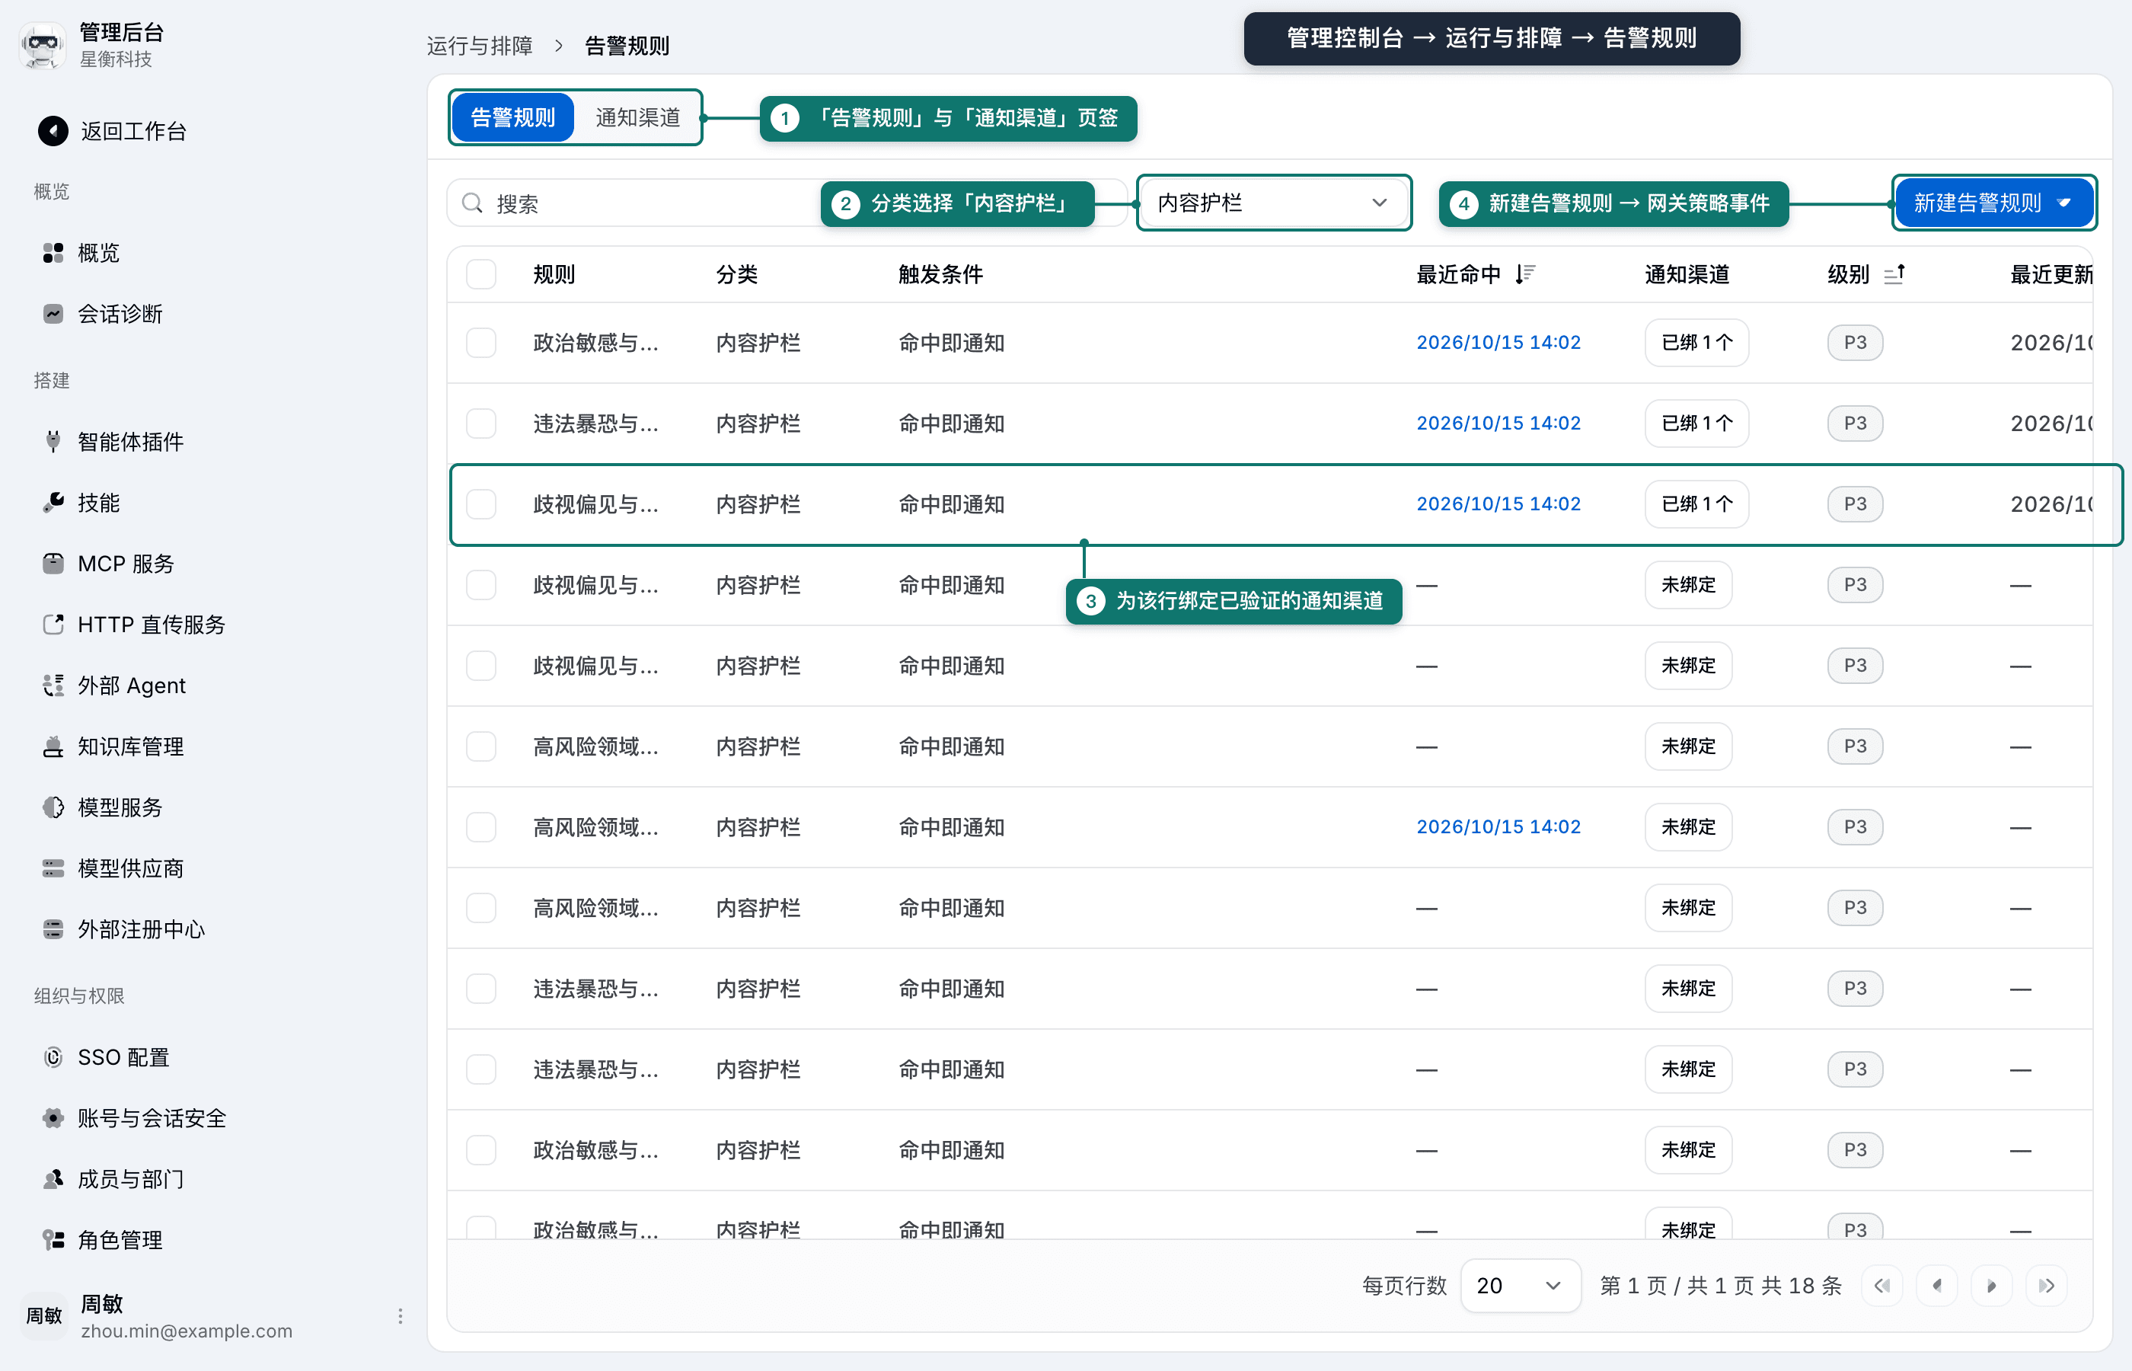Click the 成员与部门 icon
This screenshot has width=2132, height=1371.
click(53, 1179)
